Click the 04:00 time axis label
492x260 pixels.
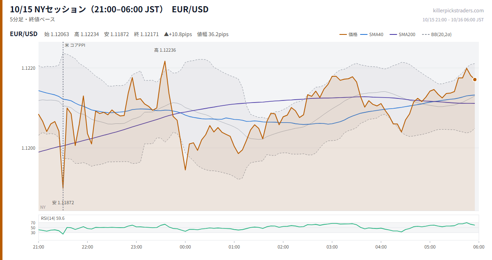[x=381, y=247]
